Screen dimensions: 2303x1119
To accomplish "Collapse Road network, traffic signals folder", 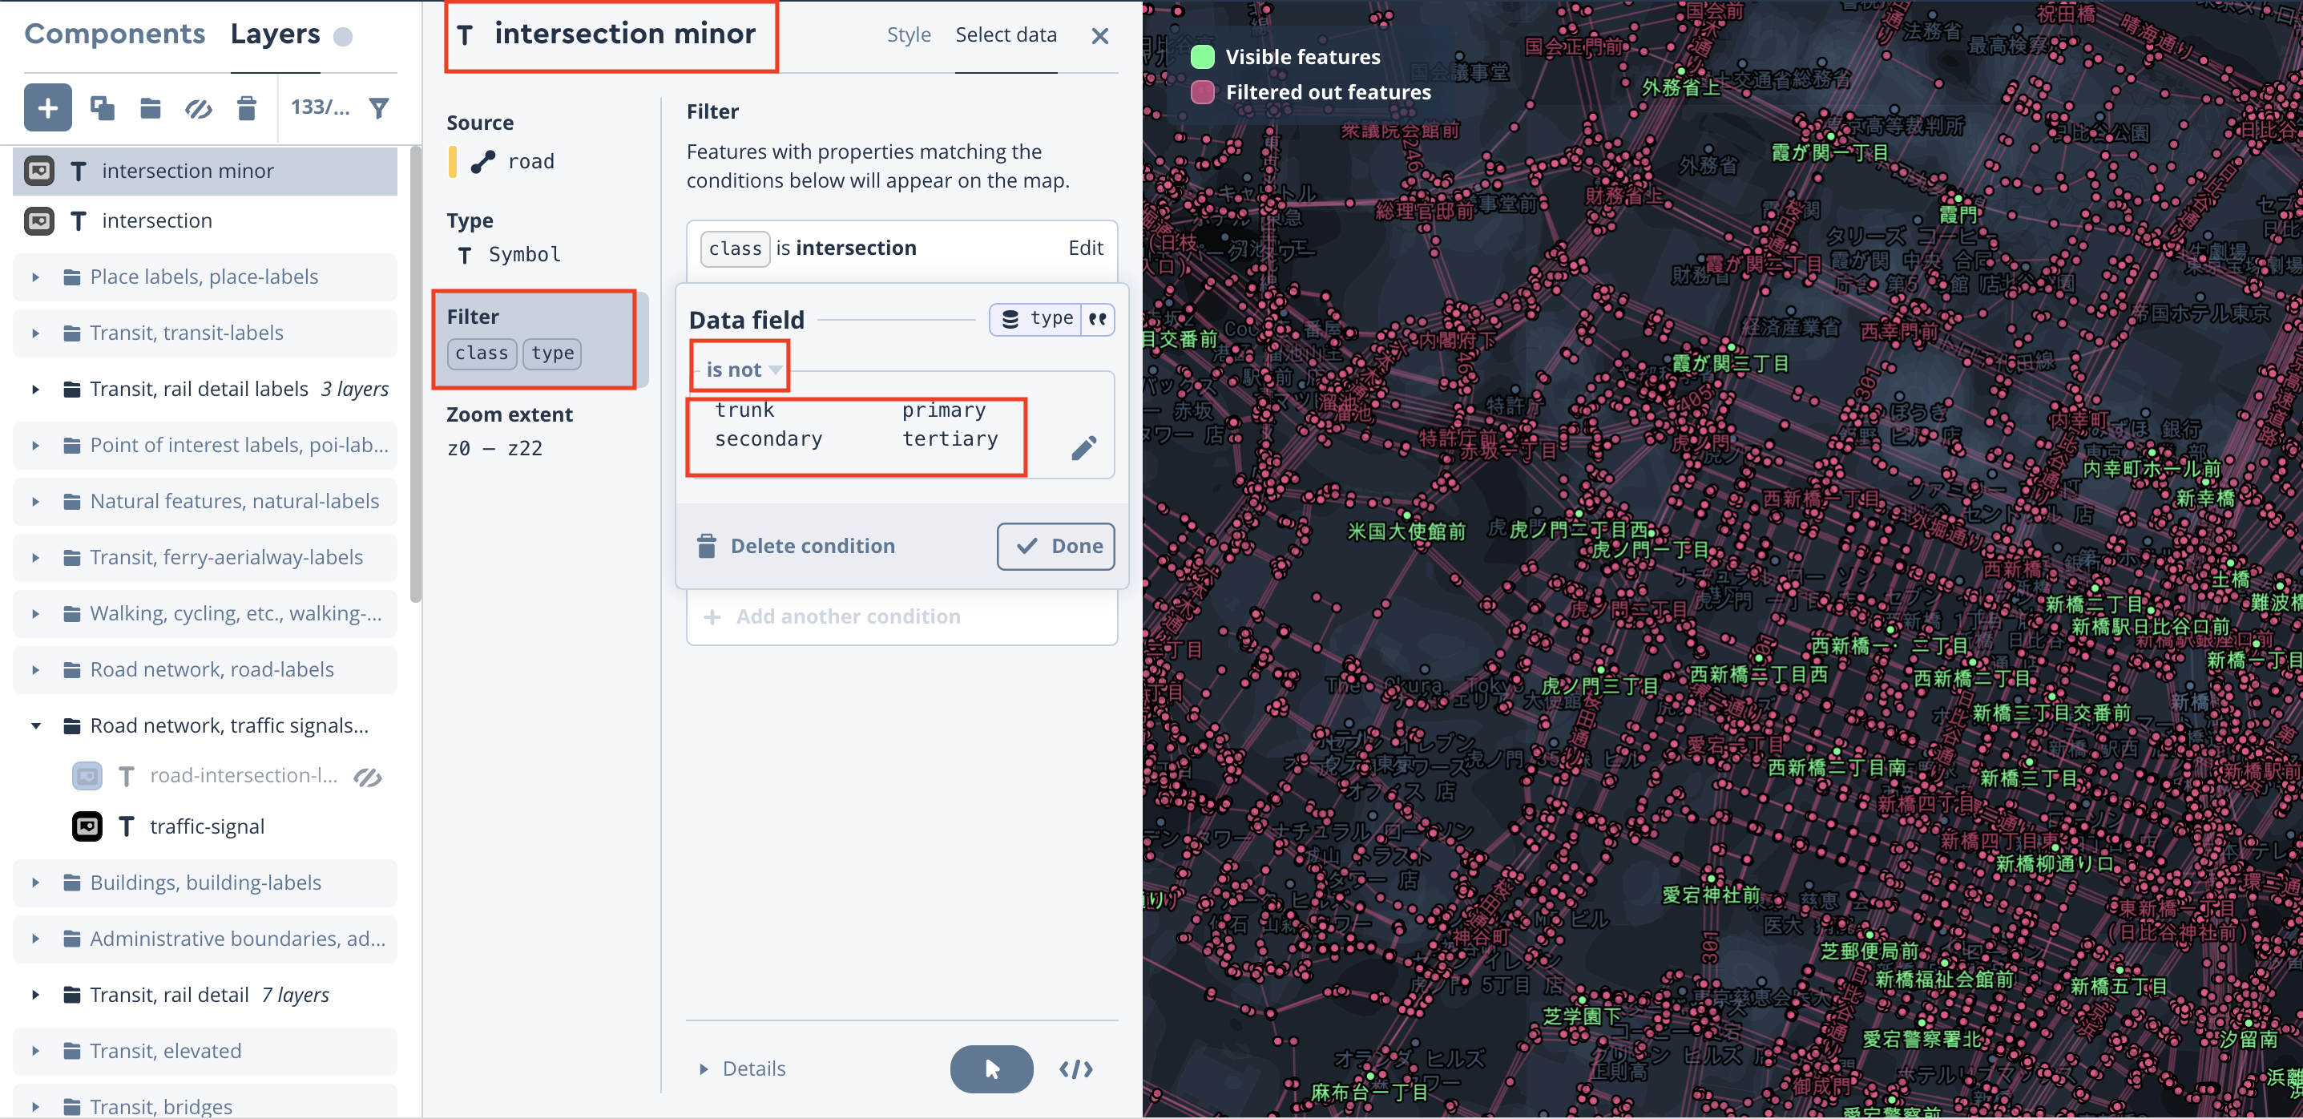I will (36, 726).
